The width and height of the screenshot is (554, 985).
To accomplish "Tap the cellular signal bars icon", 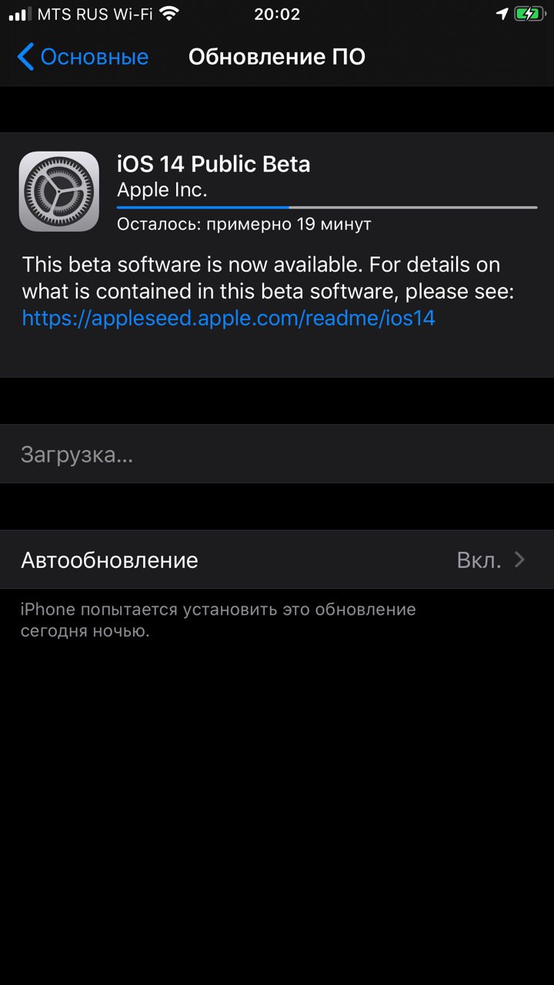I will (19, 14).
